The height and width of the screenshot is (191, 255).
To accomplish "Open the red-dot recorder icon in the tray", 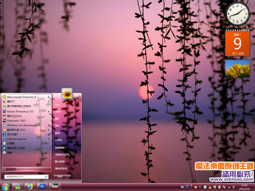I will (205, 187).
